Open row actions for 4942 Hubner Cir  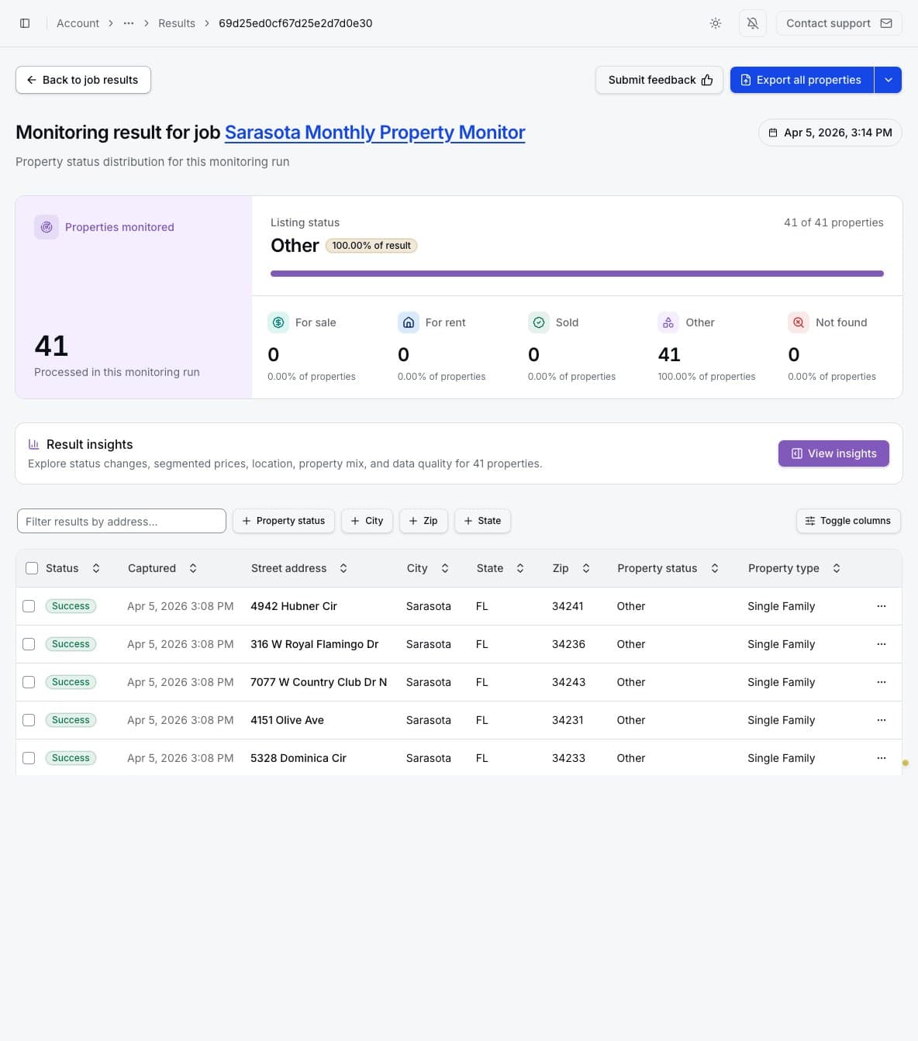pos(882,606)
